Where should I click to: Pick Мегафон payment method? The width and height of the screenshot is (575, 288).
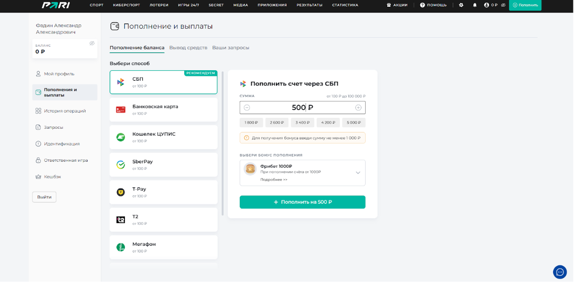pyautogui.click(x=163, y=247)
